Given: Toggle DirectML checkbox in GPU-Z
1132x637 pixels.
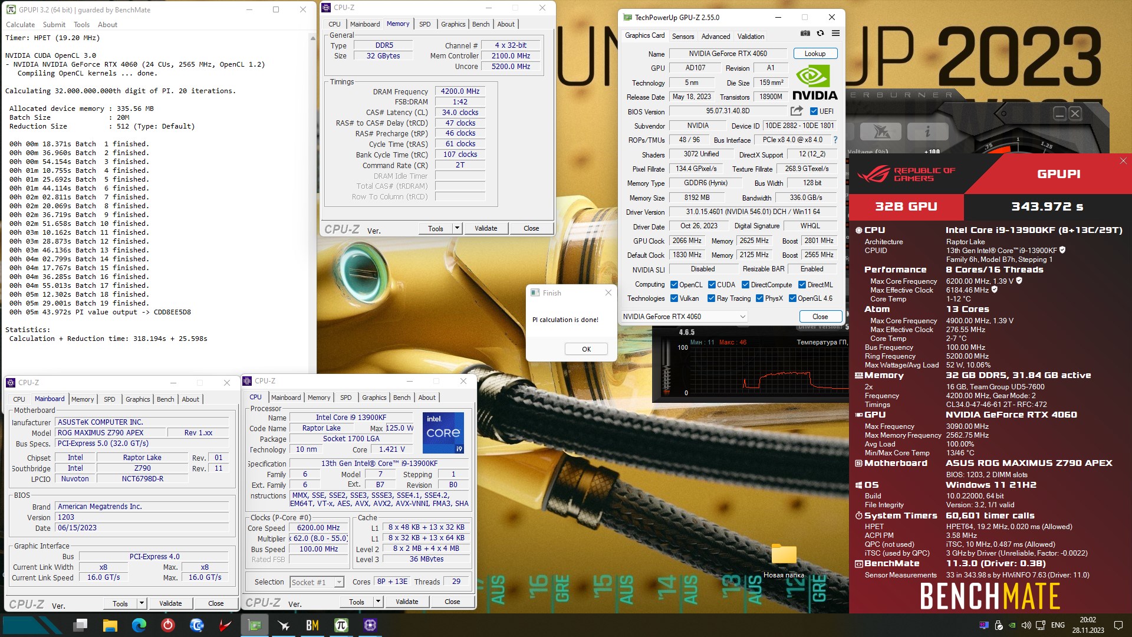Looking at the screenshot, I should tap(802, 285).
